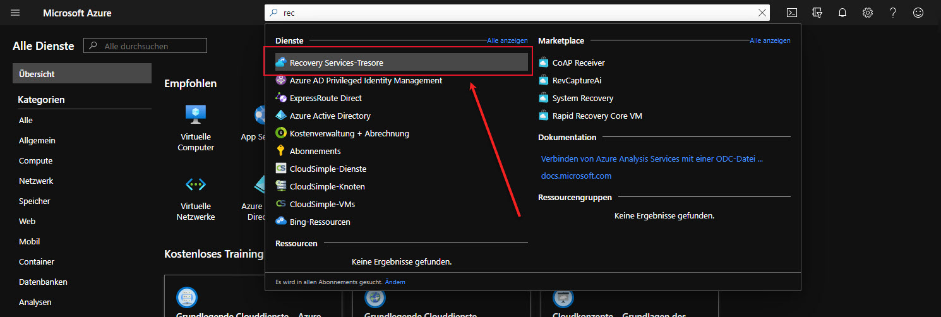Open the hamburger portal menu
The height and width of the screenshot is (317, 941).
[16, 13]
